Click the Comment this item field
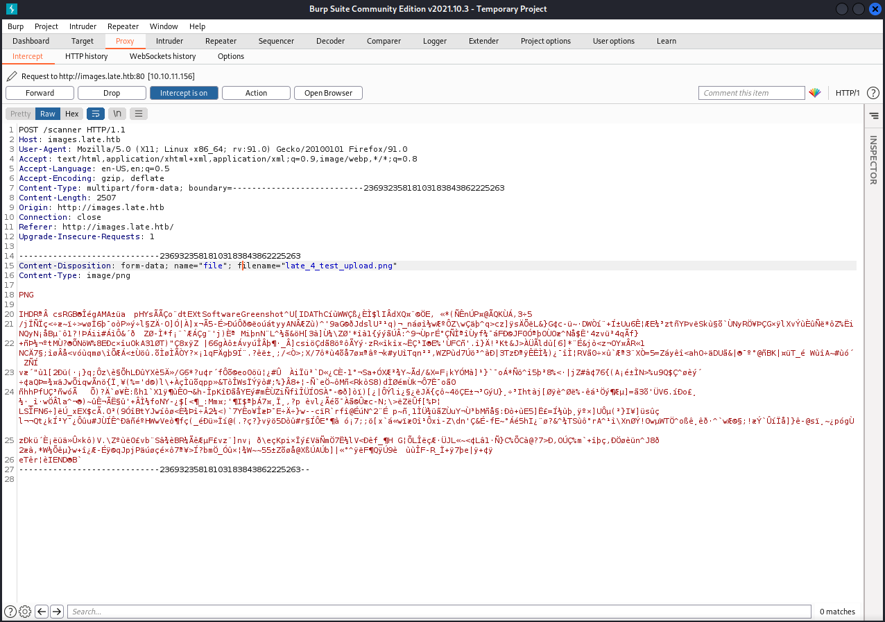 [x=751, y=93]
